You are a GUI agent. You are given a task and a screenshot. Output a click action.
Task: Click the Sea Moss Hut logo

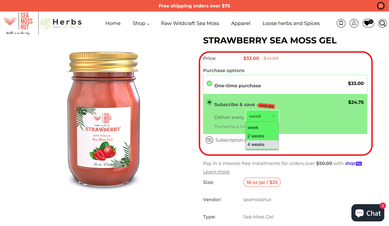pyautogui.click(x=18, y=23)
